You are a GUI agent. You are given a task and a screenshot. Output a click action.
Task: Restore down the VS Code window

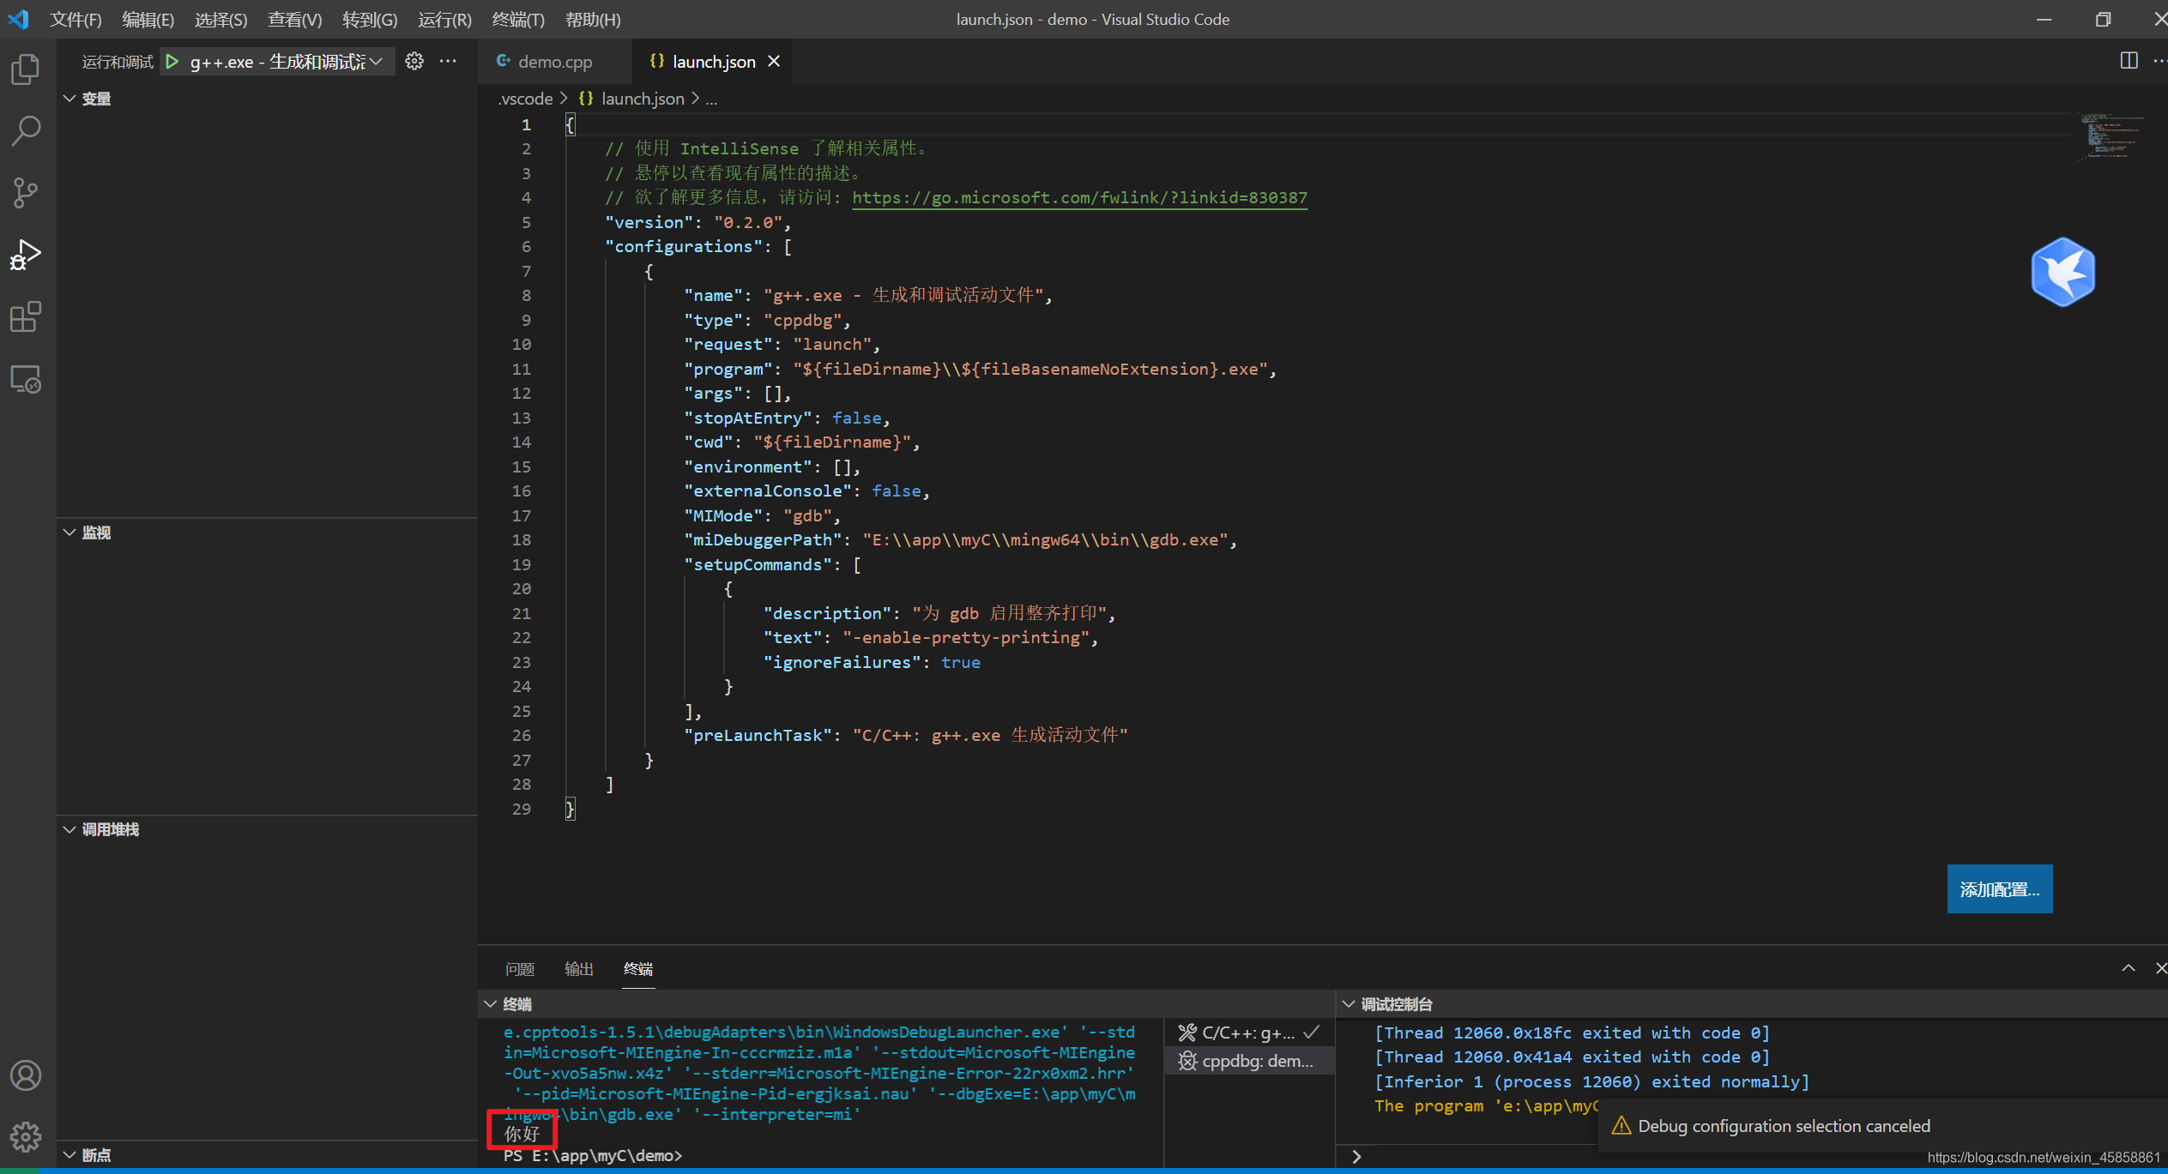[2102, 19]
